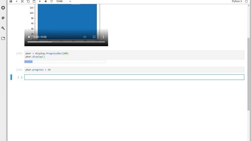
Task: Open the tabs folder sidebar icon
Action: (x=3, y=38)
